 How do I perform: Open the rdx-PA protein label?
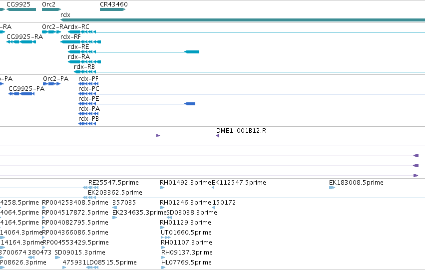tap(89, 109)
